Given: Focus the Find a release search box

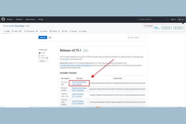Looking at the screenshot, I should coord(137,38).
